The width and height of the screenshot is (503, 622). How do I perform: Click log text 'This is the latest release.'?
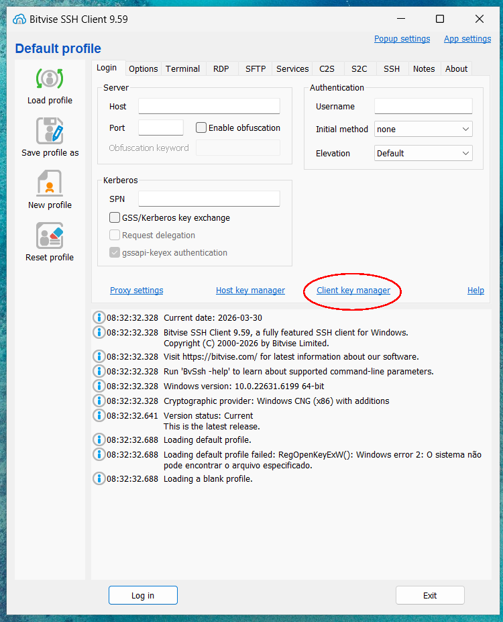212,427
